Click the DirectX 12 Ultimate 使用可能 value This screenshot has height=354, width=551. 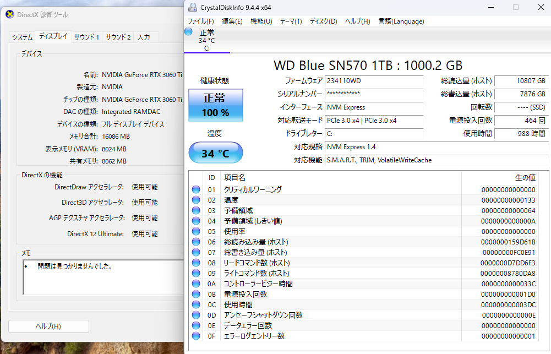click(x=144, y=234)
